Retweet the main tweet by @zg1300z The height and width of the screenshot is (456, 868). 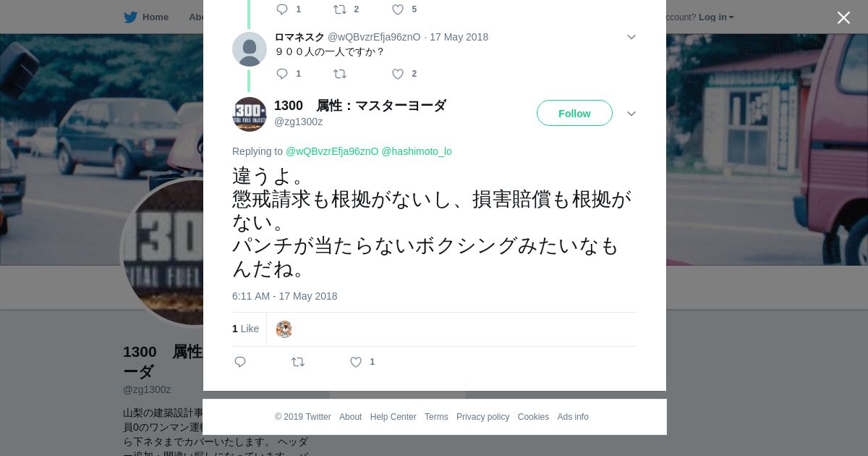point(297,362)
